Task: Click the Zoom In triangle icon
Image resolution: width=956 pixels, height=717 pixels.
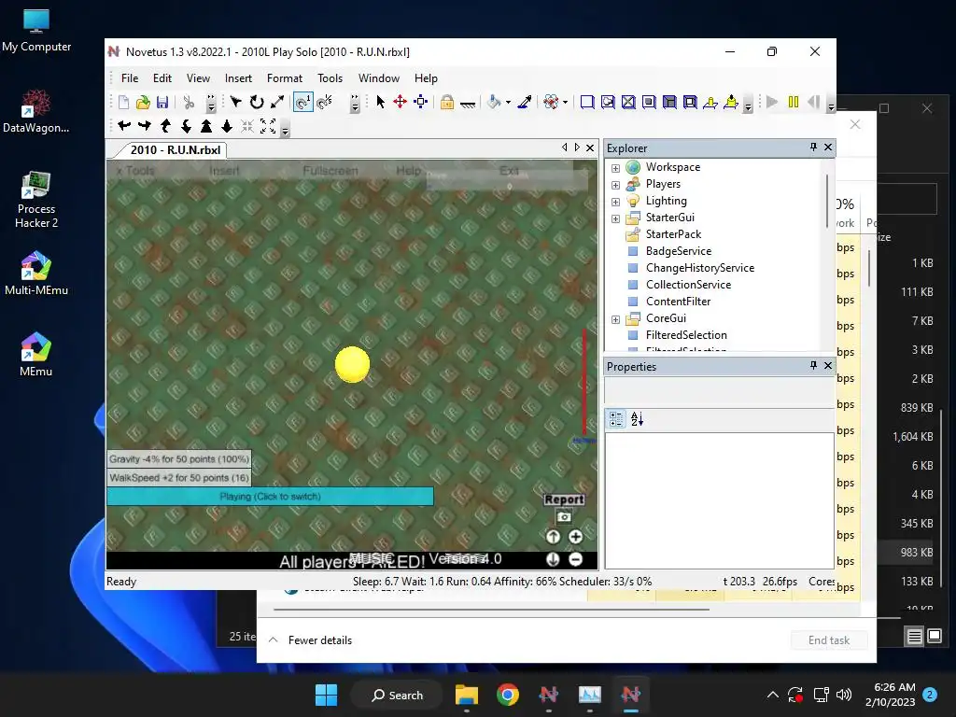Action: click(206, 126)
